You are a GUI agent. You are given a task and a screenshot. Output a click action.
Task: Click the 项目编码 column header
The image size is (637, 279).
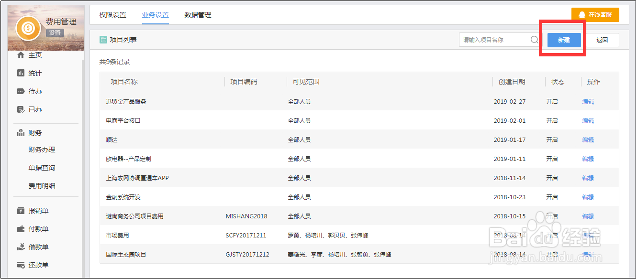pyautogui.click(x=244, y=82)
